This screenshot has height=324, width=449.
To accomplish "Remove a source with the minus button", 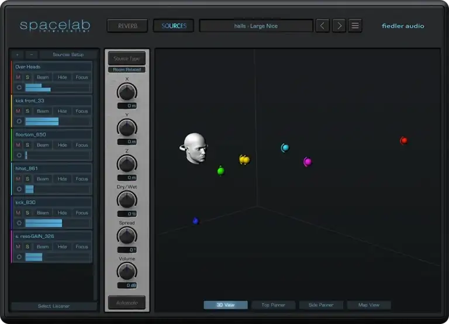I will pos(32,54).
